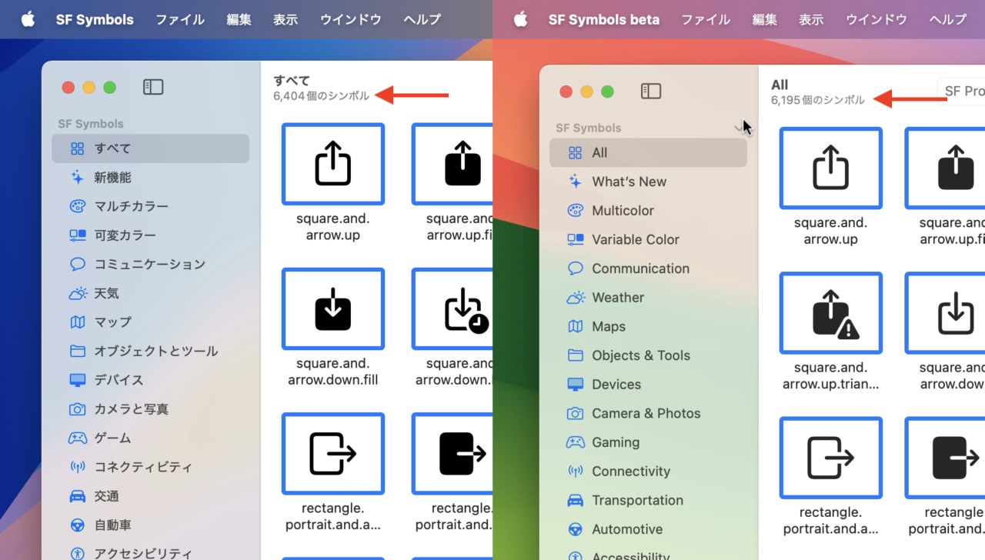The height and width of the screenshot is (560, 985).
Task: Open オブジェクトとツール category
Action: click(151, 352)
